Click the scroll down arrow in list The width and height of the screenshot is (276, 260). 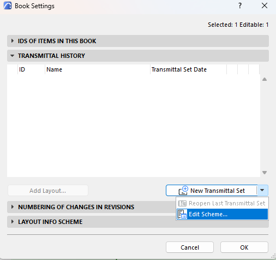[x=265, y=173]
